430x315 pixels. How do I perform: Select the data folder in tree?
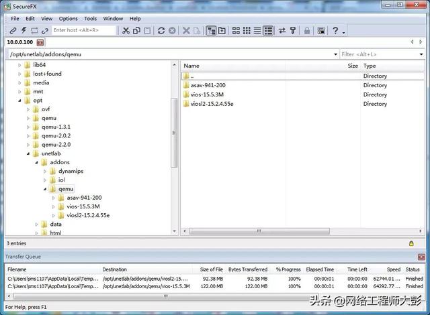coord(56,225)
